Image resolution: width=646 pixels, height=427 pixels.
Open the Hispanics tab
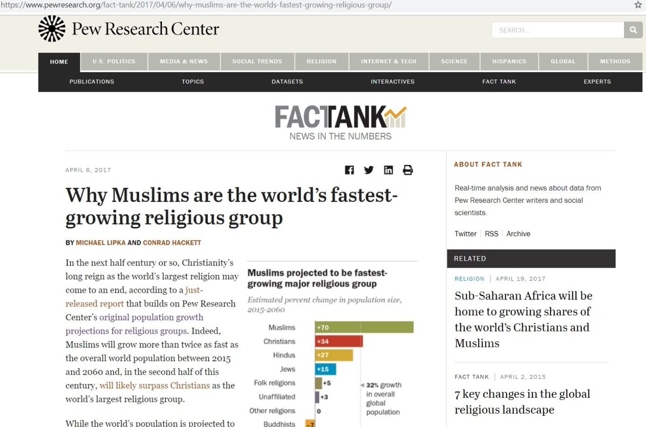coord(509,61)
